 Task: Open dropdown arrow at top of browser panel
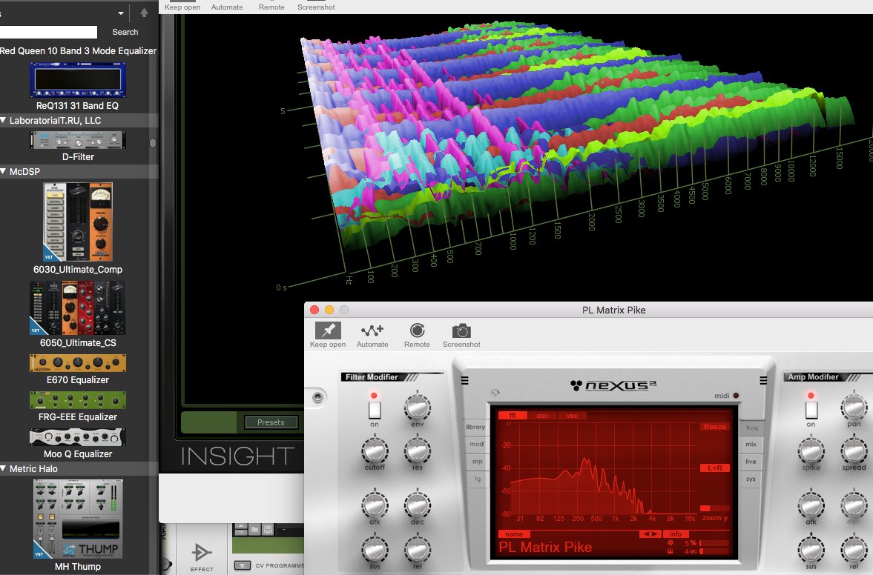coord(121,13)
